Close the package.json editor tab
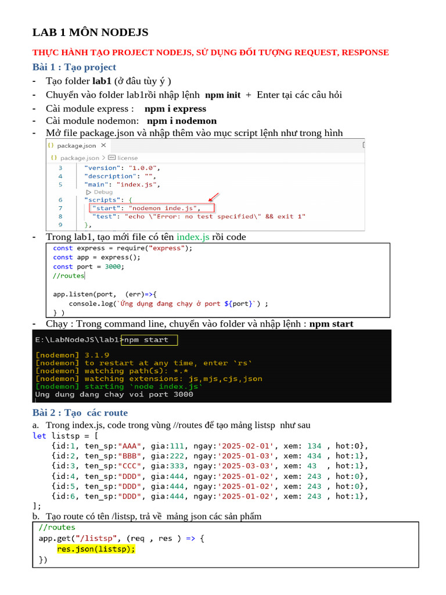446x595 pixels. [103, 145]
